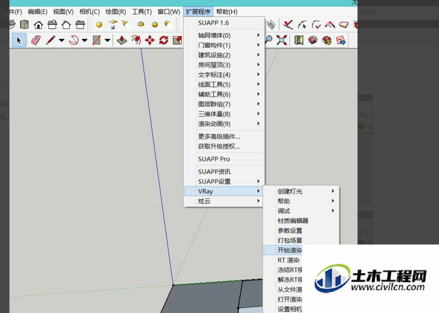The width and height of the screenshot is (439, 313).
Task: Expand the 文字标注(4) submenu
Action: click(x=224, y=75)
